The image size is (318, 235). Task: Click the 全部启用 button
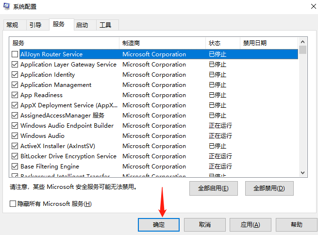pyautogui.click(x=214, y=188)
